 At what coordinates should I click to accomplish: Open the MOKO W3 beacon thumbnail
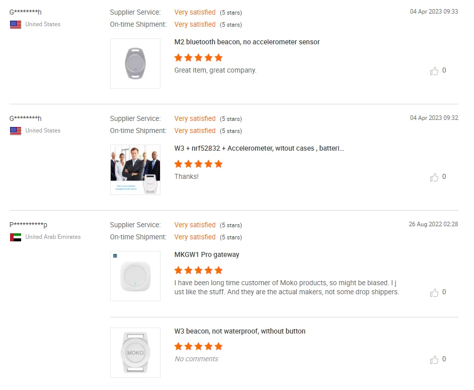point(135,353)
